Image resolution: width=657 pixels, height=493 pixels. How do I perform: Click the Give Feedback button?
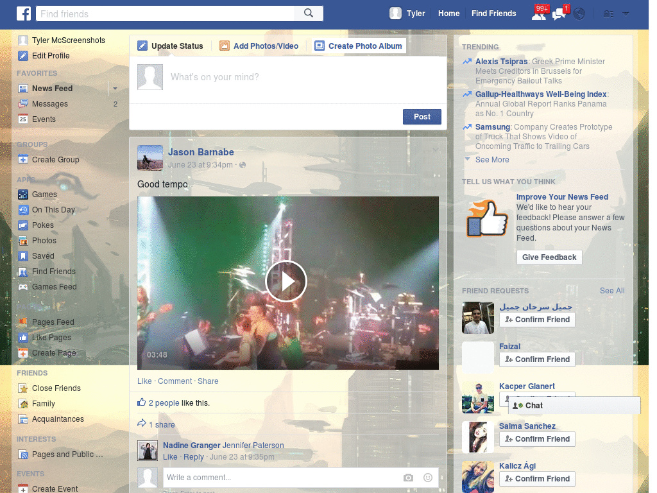coord(549,257)
